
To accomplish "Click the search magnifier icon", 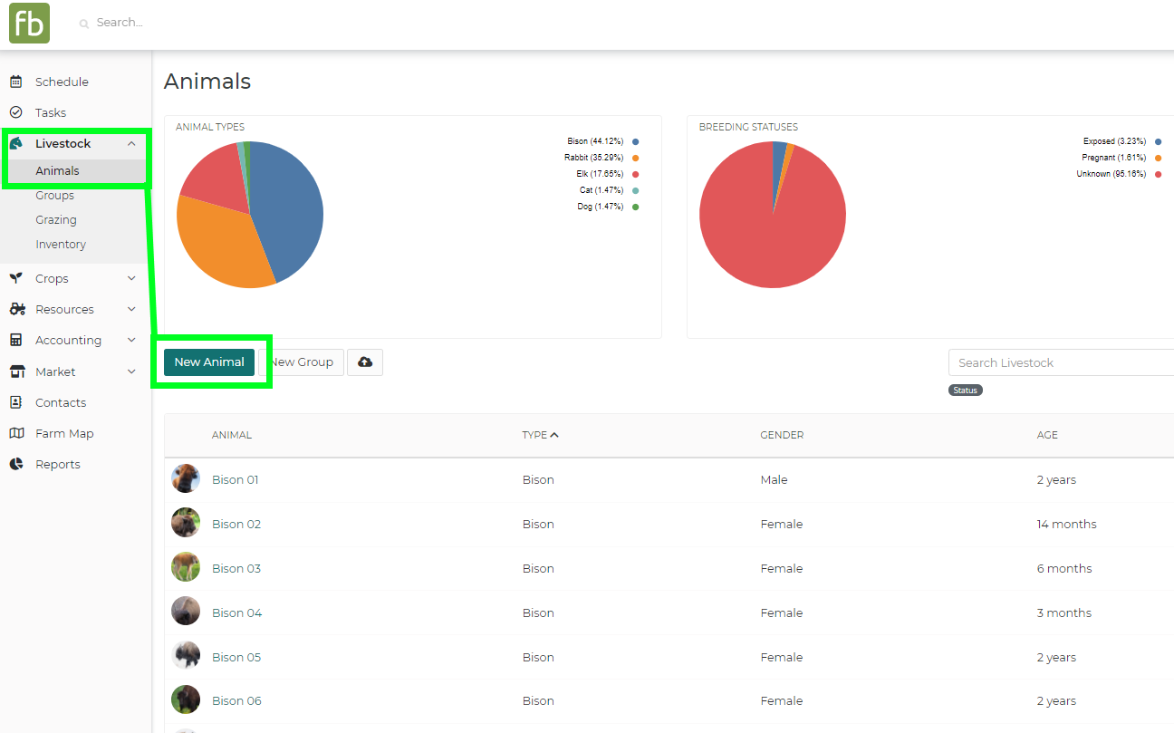I will click(84, 24).
